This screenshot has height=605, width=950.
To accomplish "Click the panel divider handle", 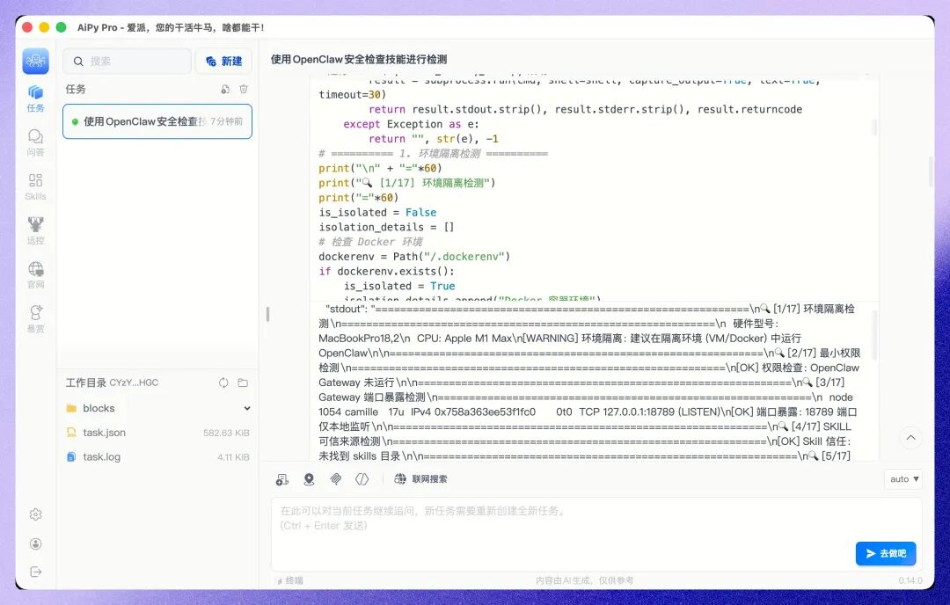I will (267, 314).
